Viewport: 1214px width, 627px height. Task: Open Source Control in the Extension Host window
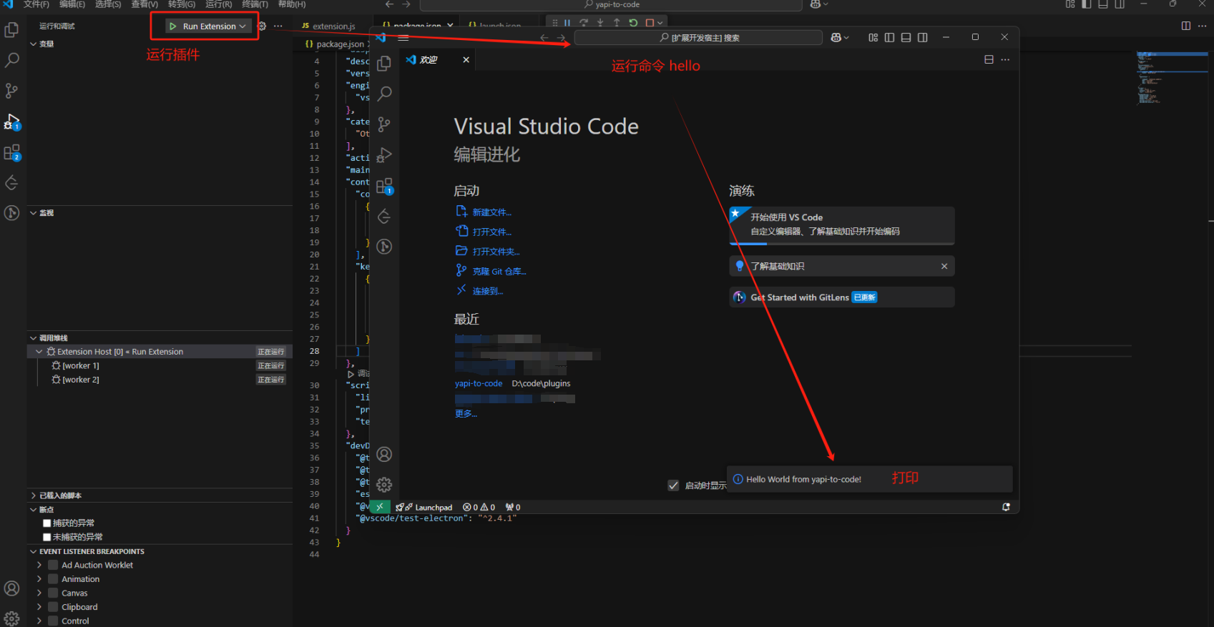384,124
